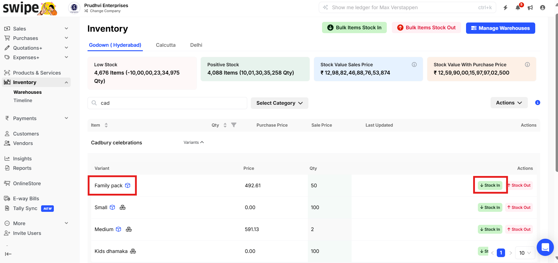Open Timeline under Inventory
Viewport: 558px width, 263px height.
coord(23,100)
